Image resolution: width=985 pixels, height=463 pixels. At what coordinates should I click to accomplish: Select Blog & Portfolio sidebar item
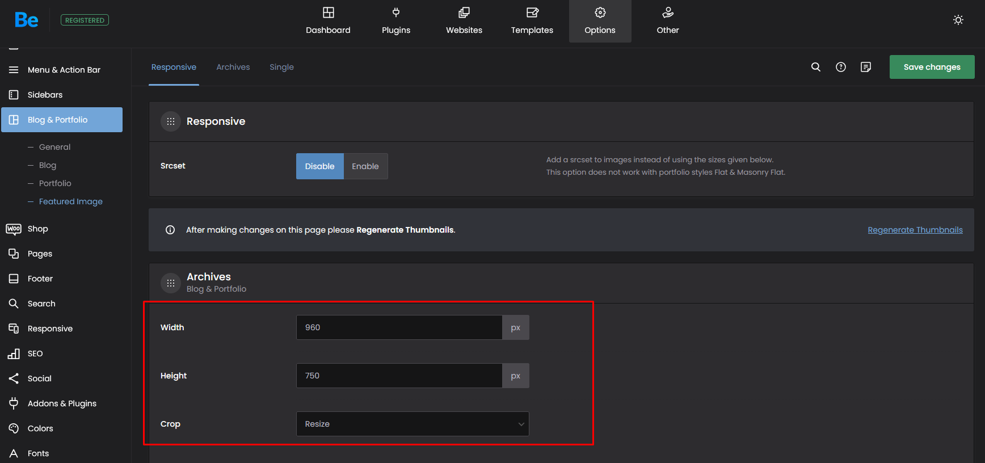tap(62, 120)
